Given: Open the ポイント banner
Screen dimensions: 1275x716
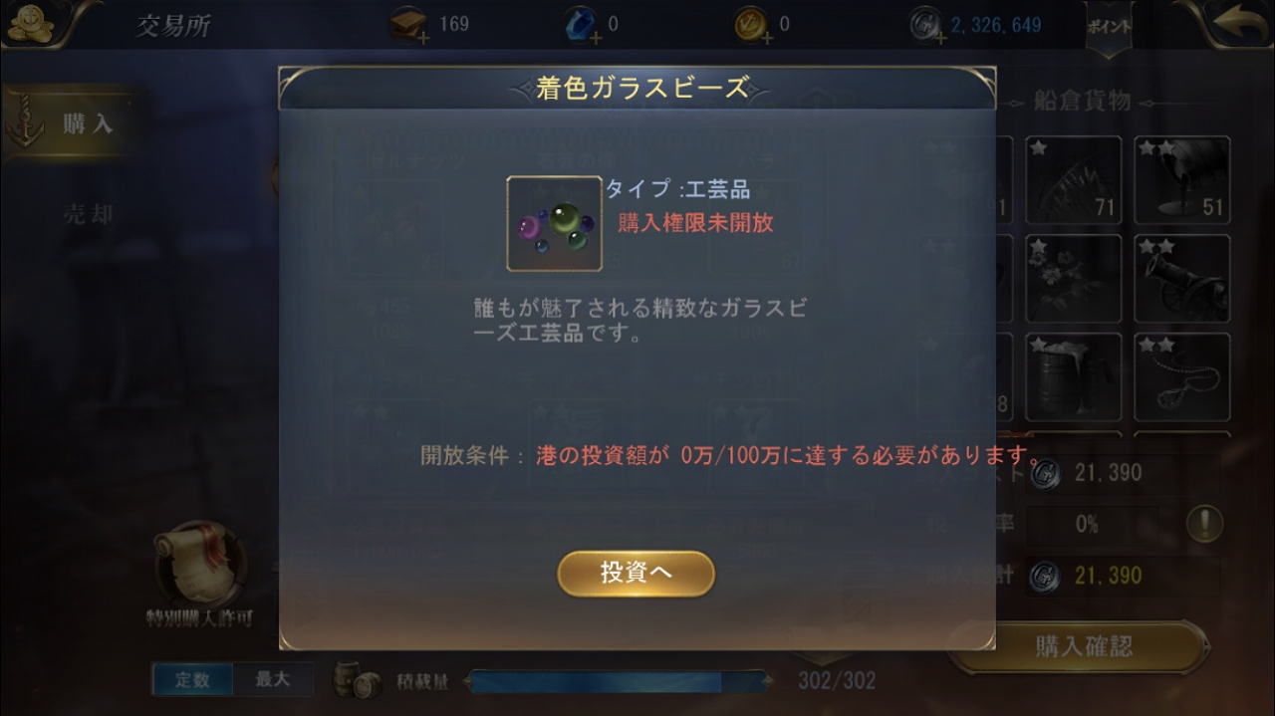Looking at the screenshot, I should pyautogui.click(x=1109, y=28).
